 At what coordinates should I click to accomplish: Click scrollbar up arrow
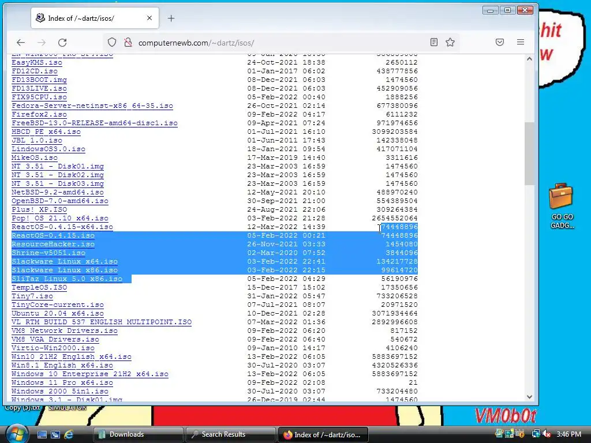(529, 59)
